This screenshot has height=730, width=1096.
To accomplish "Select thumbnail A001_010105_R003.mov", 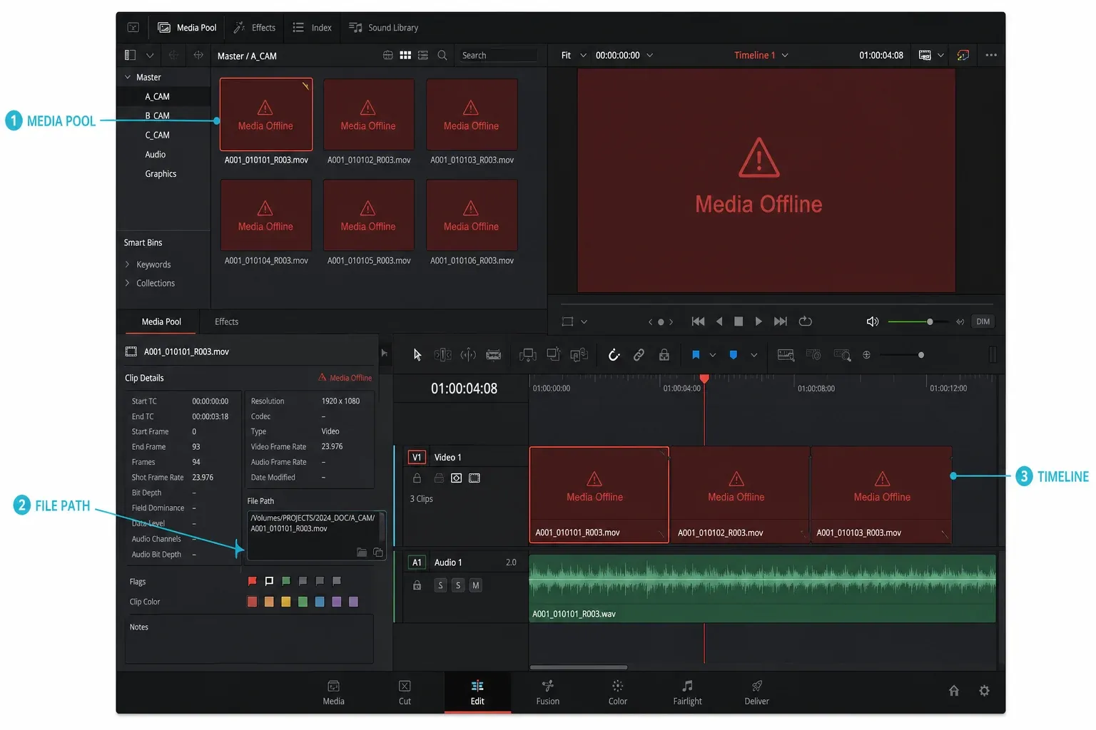I will pos(369,215).
